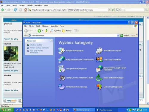Open Firefox Back button history dropdown
This screenshot has height=112, width=149.
(6, 10)
